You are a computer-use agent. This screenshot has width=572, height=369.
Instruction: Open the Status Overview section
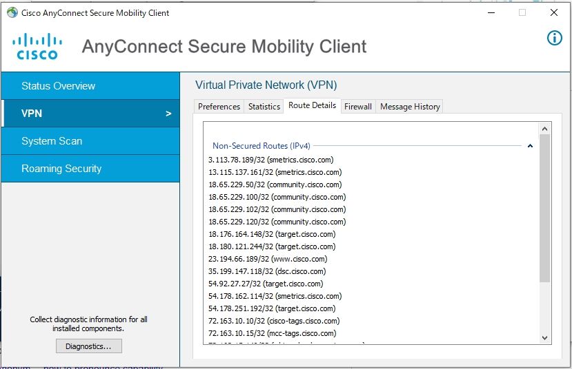(x=90, y=86)
